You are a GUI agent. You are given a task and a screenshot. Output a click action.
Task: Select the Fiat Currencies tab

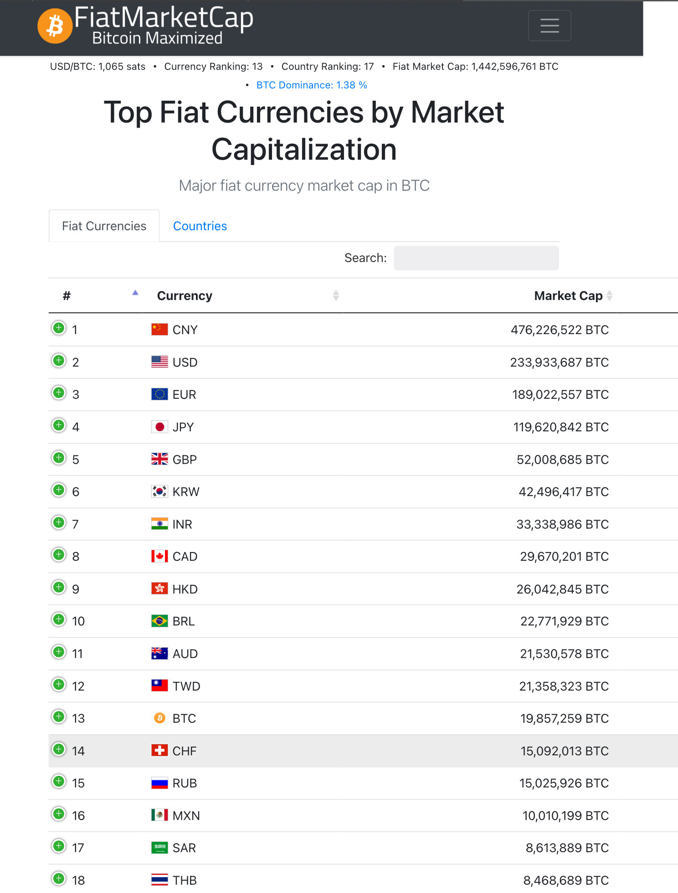click(x=104, y=226)
